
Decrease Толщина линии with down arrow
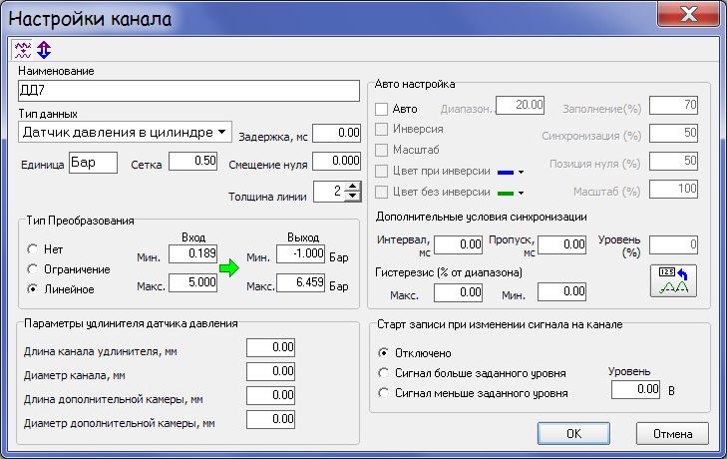353,196
